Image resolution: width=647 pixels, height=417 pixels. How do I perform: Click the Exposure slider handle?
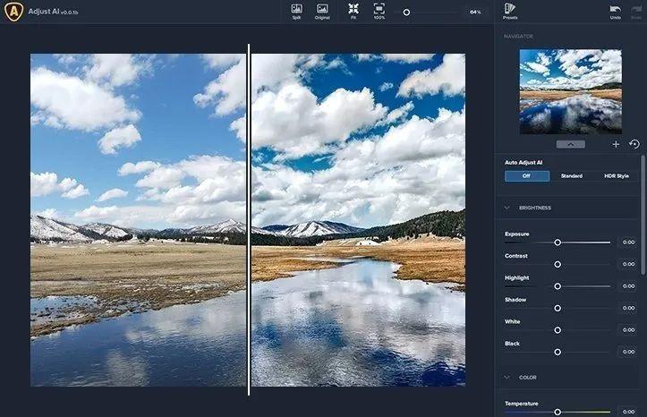pyautogui.click(x=558, y=243)
